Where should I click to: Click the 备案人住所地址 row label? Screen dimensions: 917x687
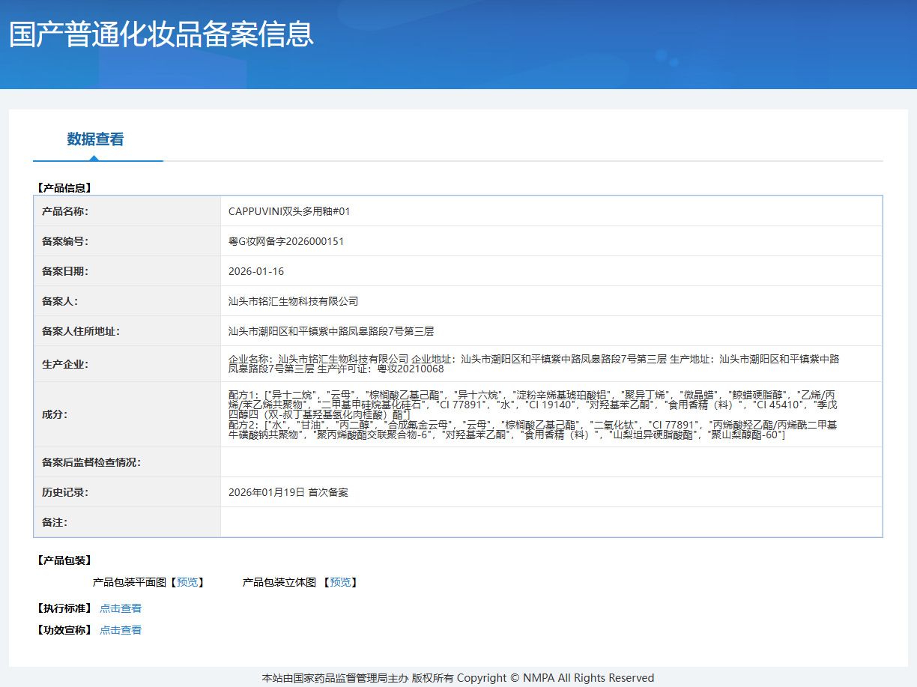click(x=81, y=331)
